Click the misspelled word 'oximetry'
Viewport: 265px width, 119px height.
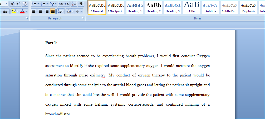coord(98,75)
